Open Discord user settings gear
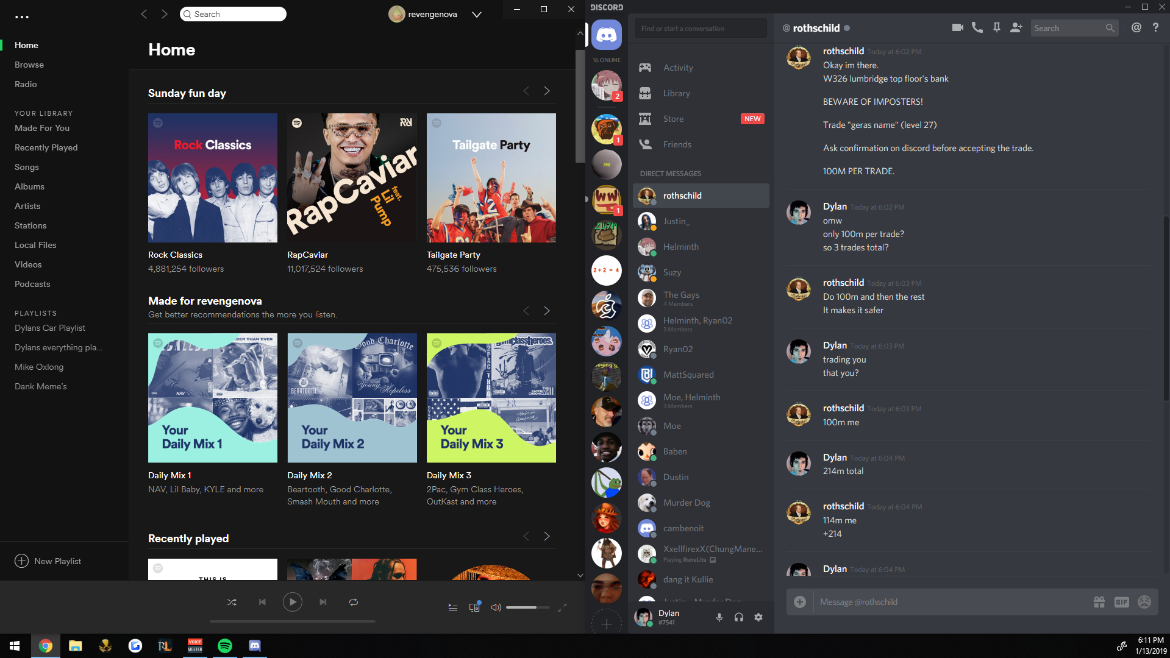The height and width of the screenshot is (658, 1170). point(758,617)
